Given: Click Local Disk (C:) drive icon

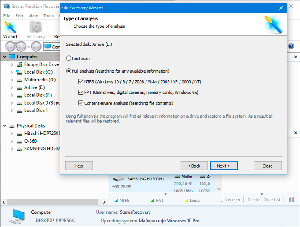Looking at the screenshot, I should pos(19,72).
